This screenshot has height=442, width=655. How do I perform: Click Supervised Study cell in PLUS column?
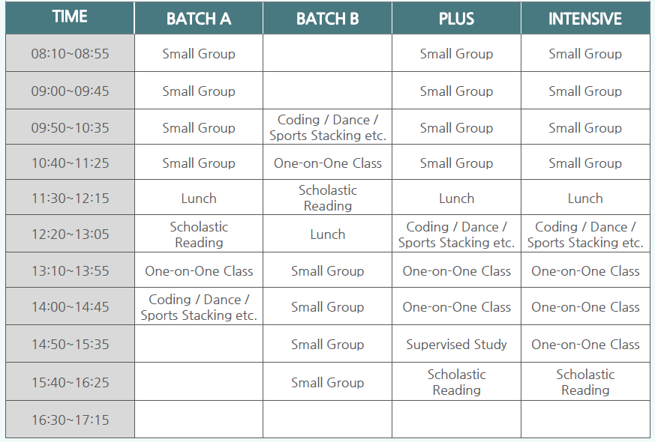tap(457, 344)
